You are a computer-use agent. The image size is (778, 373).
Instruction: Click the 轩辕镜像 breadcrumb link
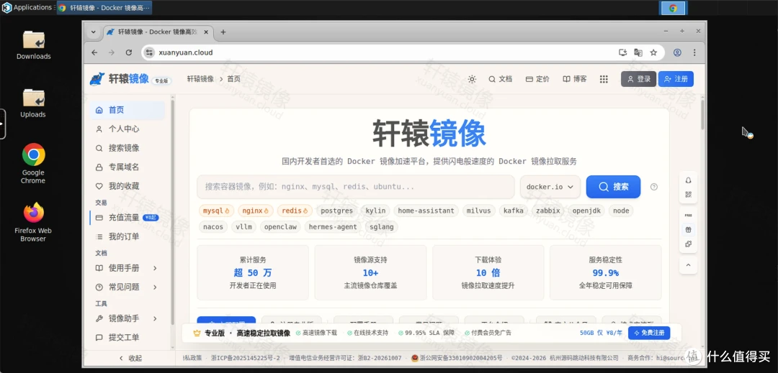click(x=200, y=79)
